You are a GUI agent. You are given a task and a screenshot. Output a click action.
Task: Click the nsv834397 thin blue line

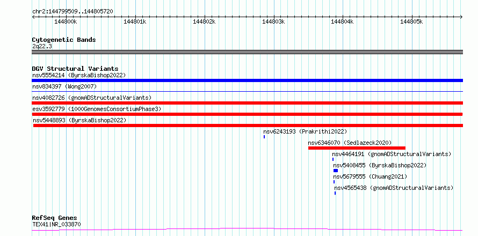pos(247,91)
